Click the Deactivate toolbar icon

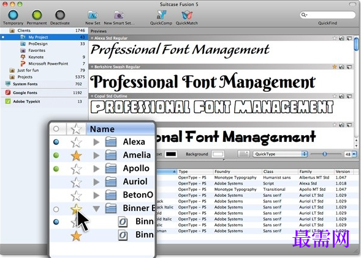click(60, 15)
